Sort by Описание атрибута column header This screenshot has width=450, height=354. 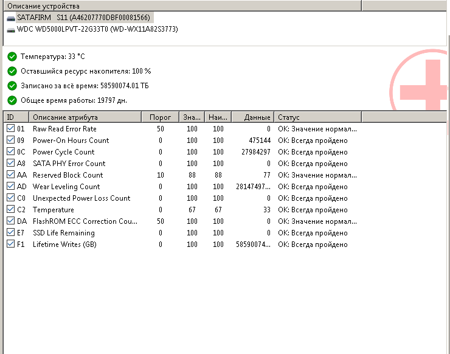(x=85, y=117)
